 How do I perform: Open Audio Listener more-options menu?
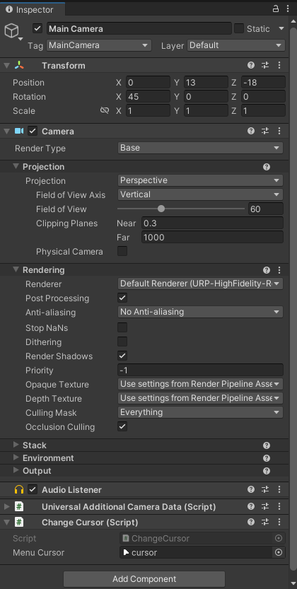pyautogui.click(x=279, y=490)
